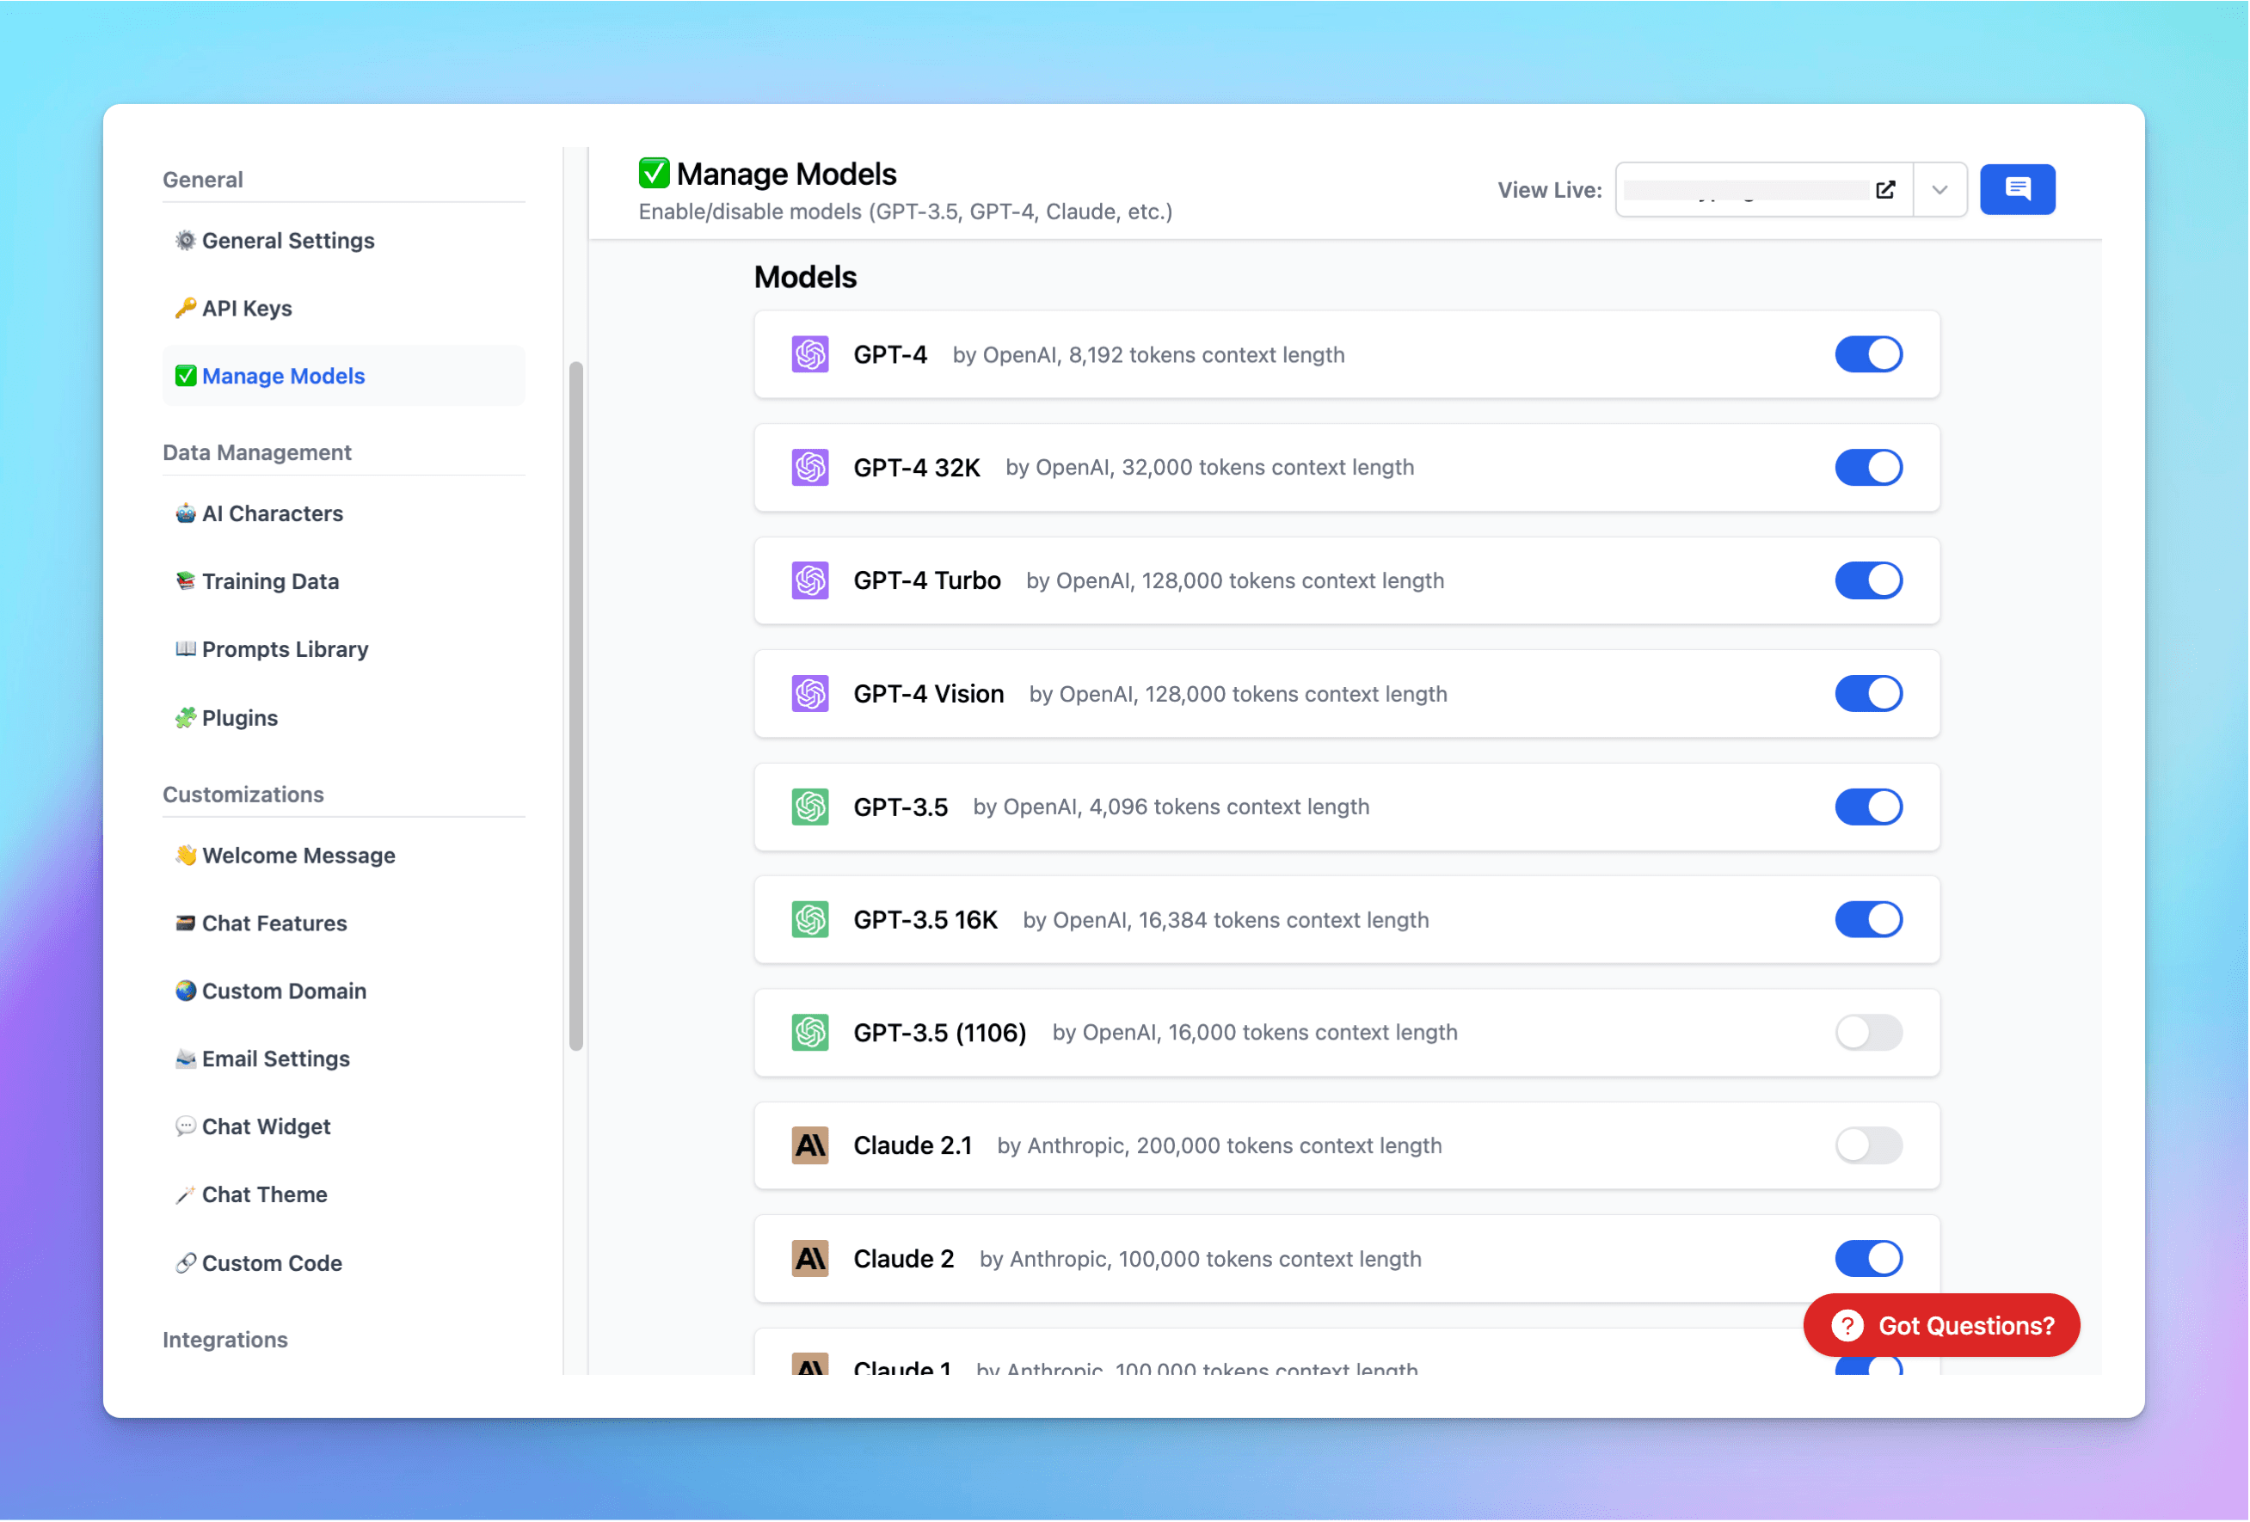Click the books icon for Training Data
The image size is (2250, 1522).
185,581
